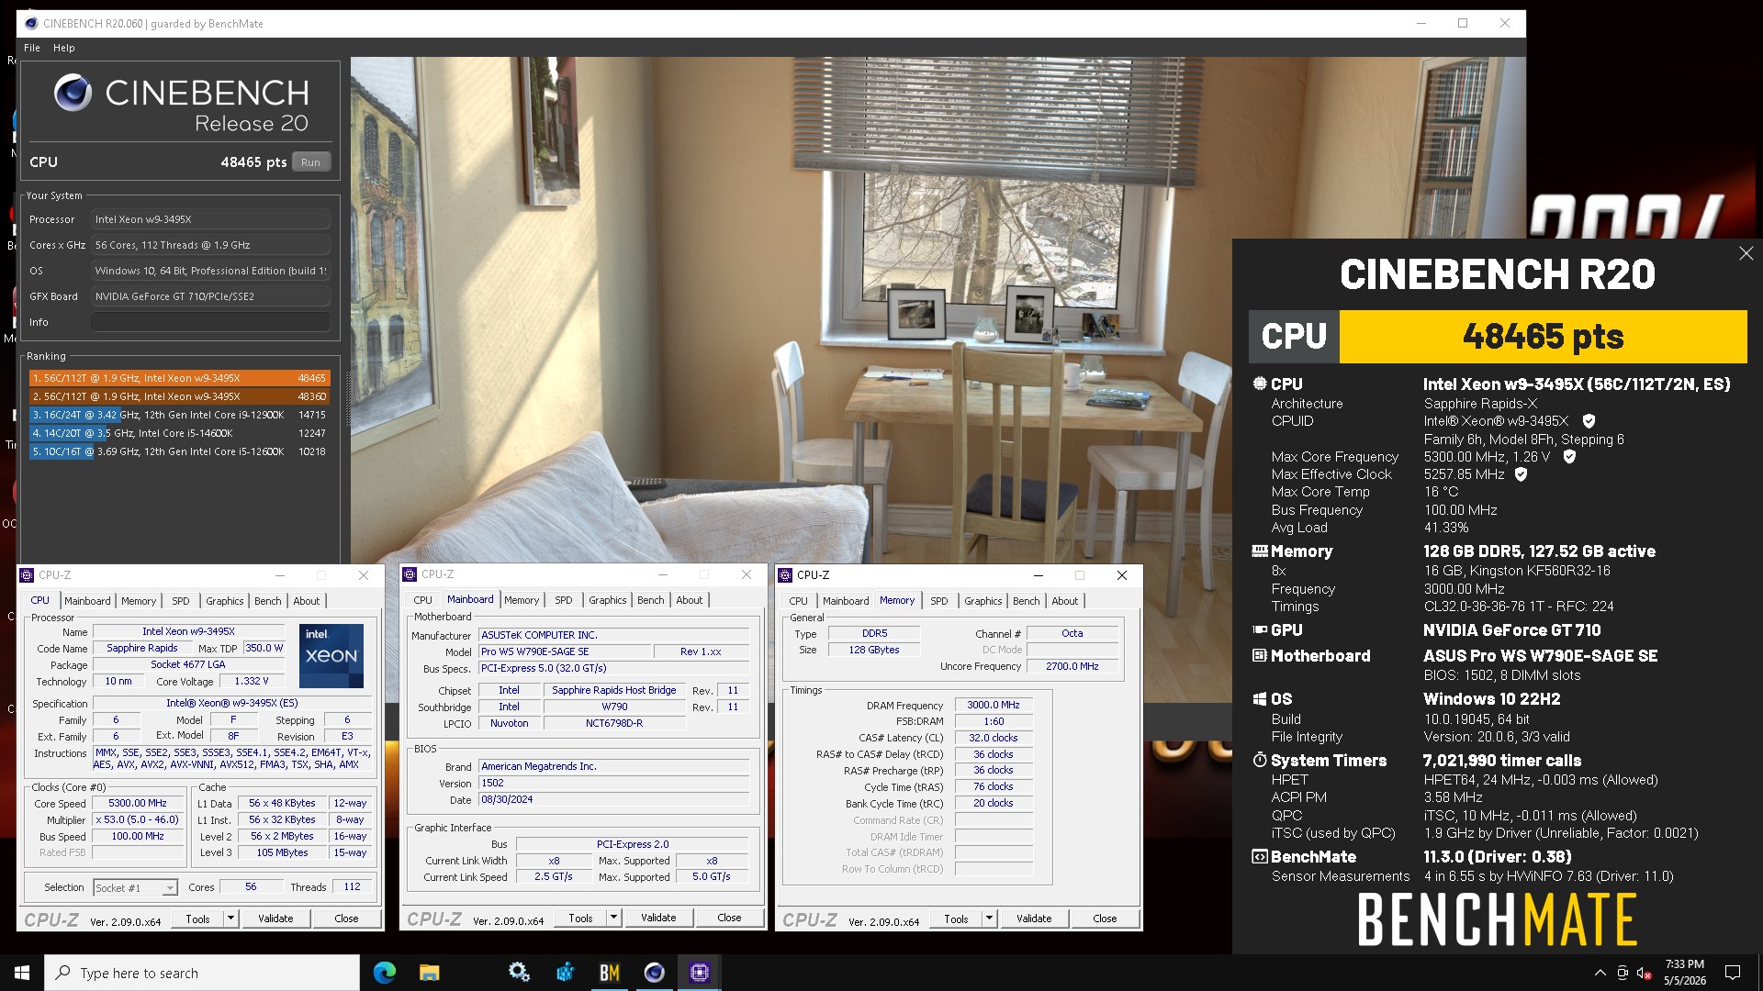Open the Cinebench Help menu
Screen dimensions: 1763x991
64,48
